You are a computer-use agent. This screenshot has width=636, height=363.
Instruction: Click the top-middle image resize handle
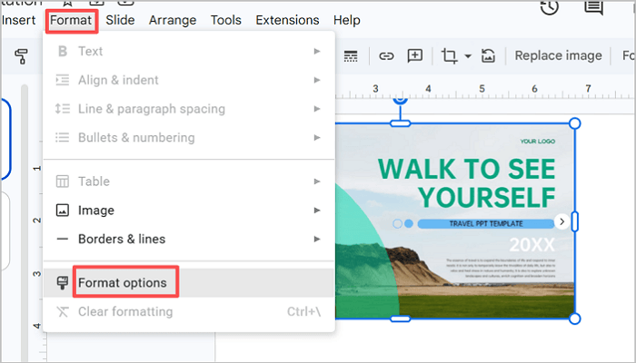401,123
